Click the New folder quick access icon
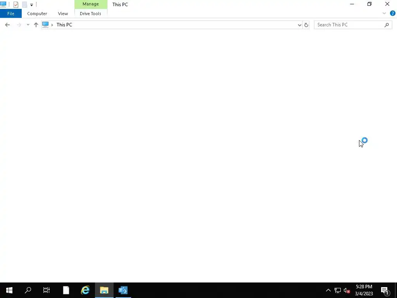The image size is (397, 298). click(x=24, y=4)
